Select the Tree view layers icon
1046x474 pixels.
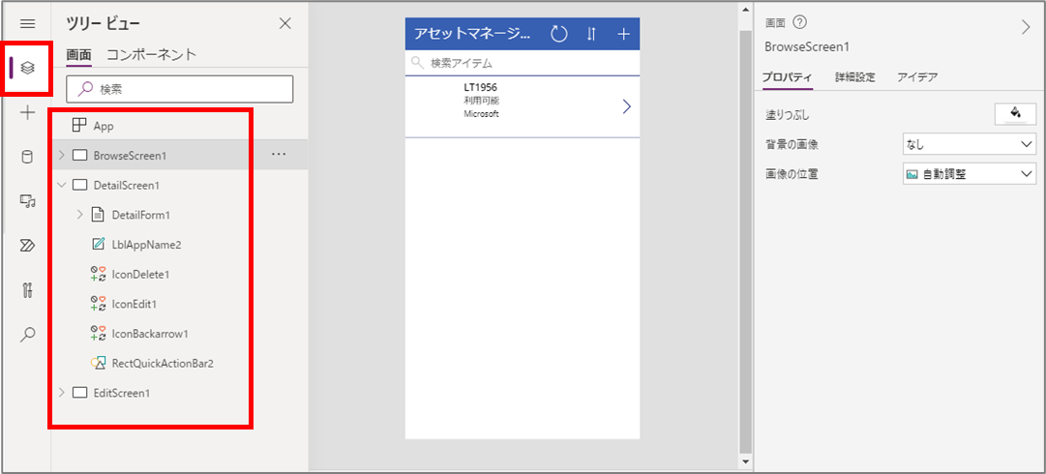pyautogui.click(x=27, y=68)
